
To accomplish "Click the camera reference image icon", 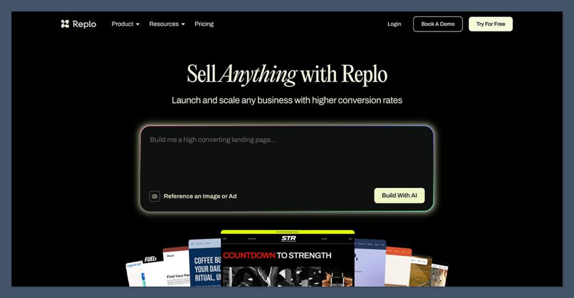I will [155, 196].
